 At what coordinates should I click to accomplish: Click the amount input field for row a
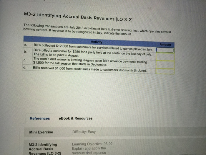(165, 50)
